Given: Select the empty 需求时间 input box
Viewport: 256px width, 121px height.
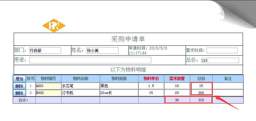Looking at the screenshot, I should [x=222, y=50].
